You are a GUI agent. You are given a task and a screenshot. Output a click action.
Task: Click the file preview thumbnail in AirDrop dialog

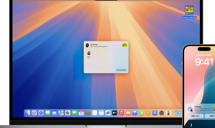(125, 45)
